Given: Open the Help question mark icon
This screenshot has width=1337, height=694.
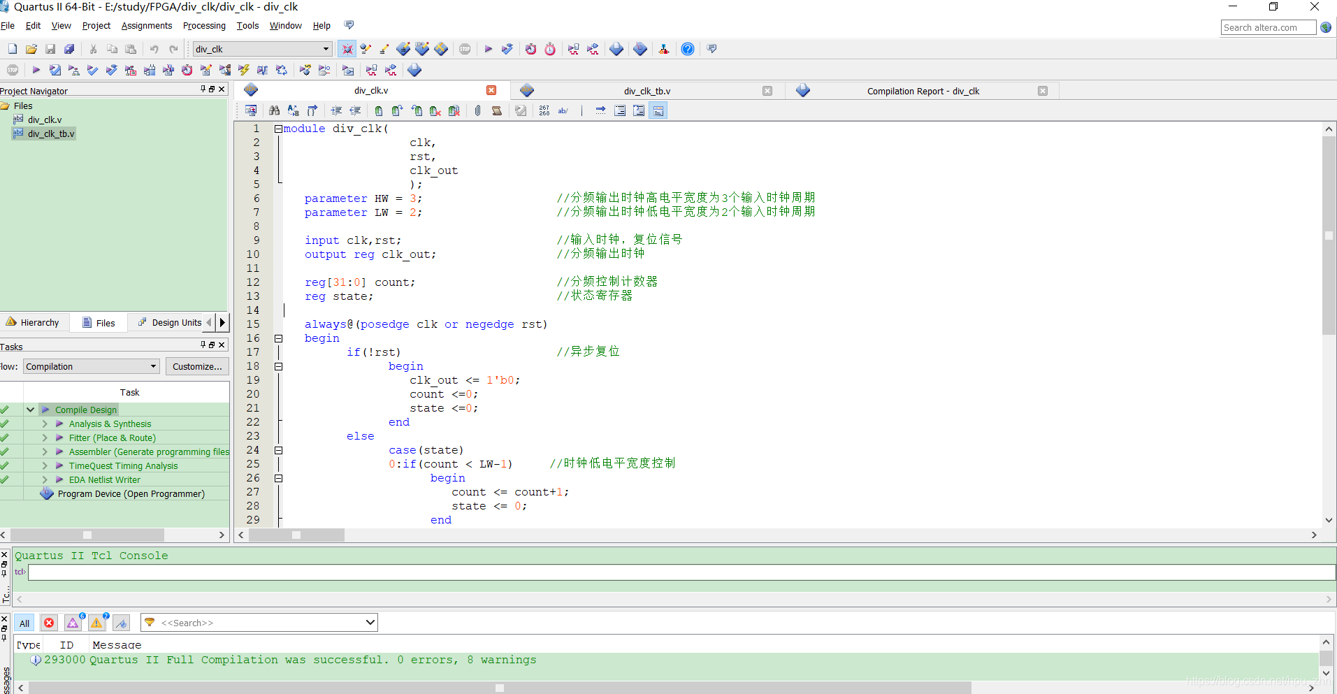Looking at the screenshot, I should pos(688,49).
